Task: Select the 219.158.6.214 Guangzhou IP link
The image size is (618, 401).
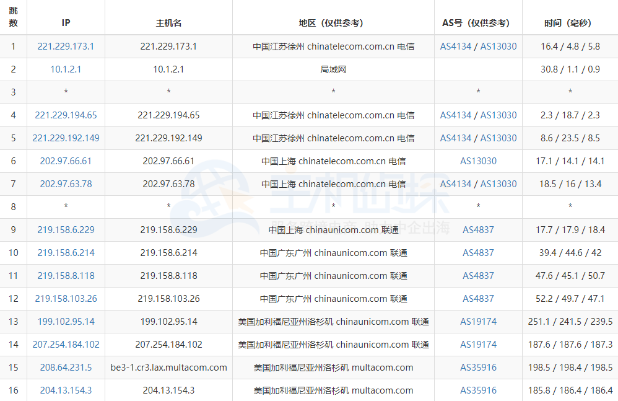Action: coord(65,253)
